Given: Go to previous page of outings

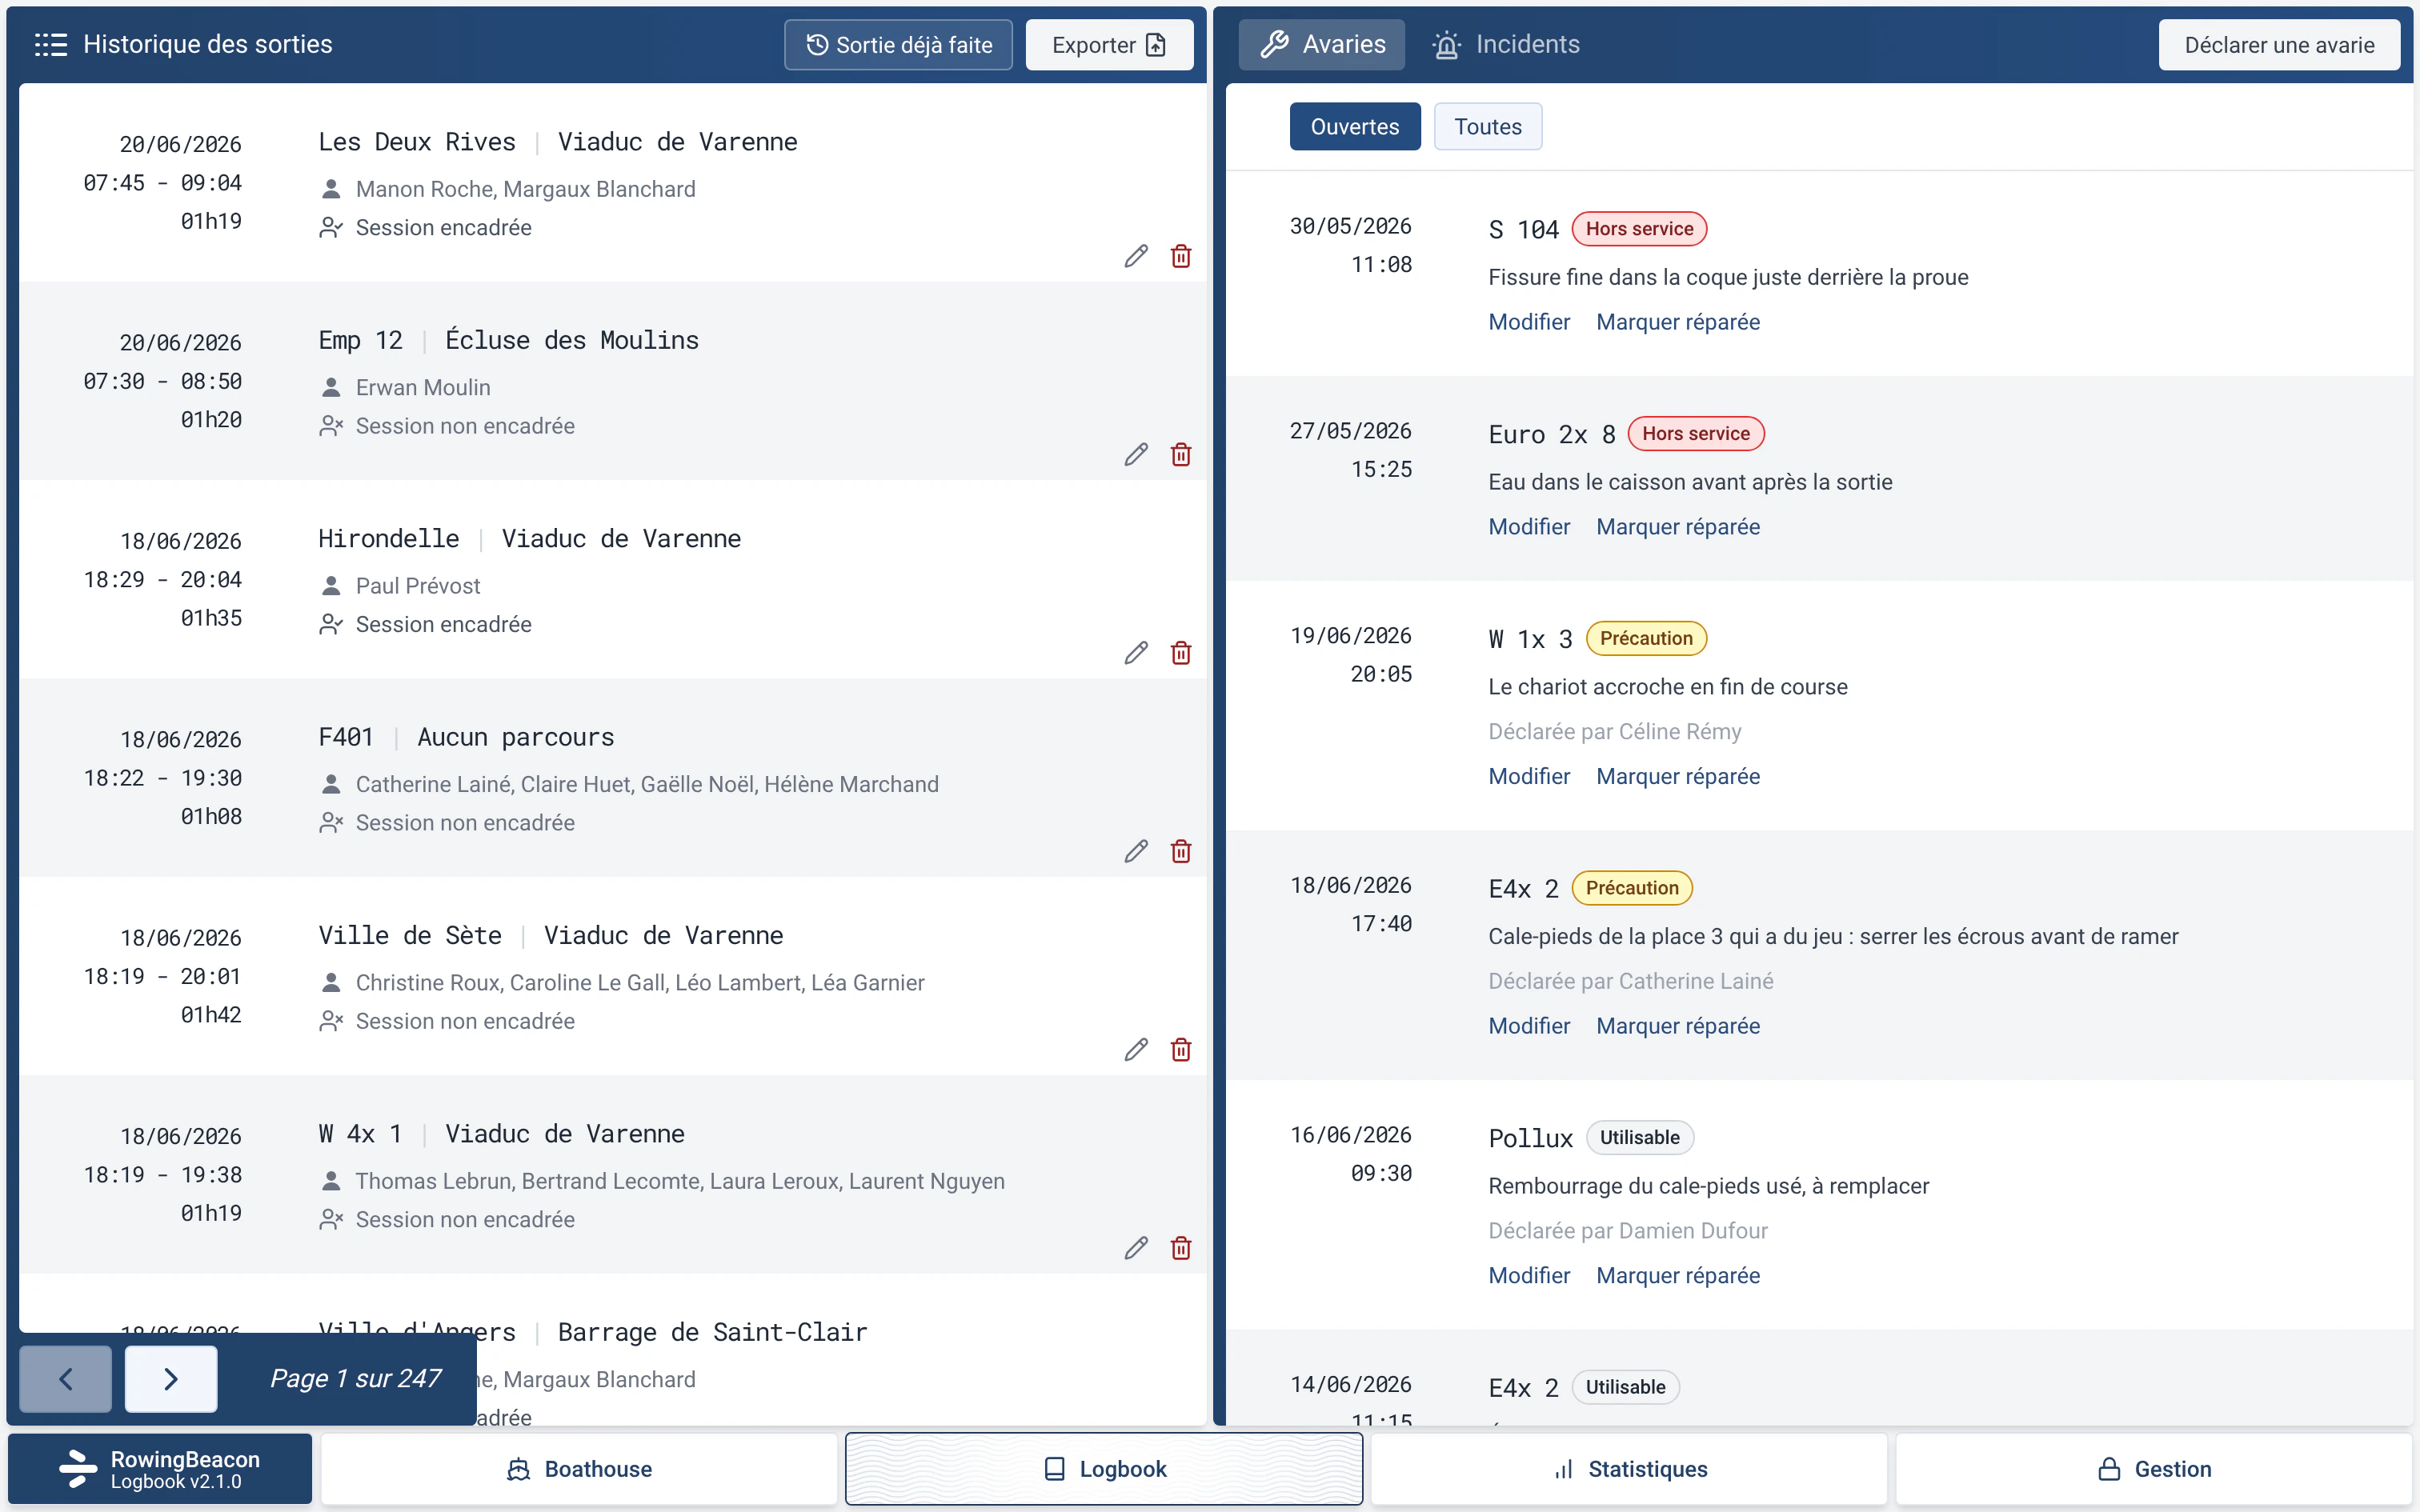Looking at the screenshot, I should (66, 1379).
